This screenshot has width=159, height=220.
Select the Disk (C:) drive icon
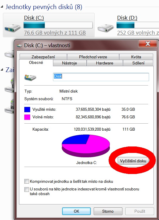coord(12,28)
